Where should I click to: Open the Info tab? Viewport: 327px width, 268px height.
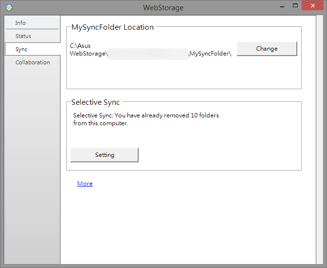32,23
